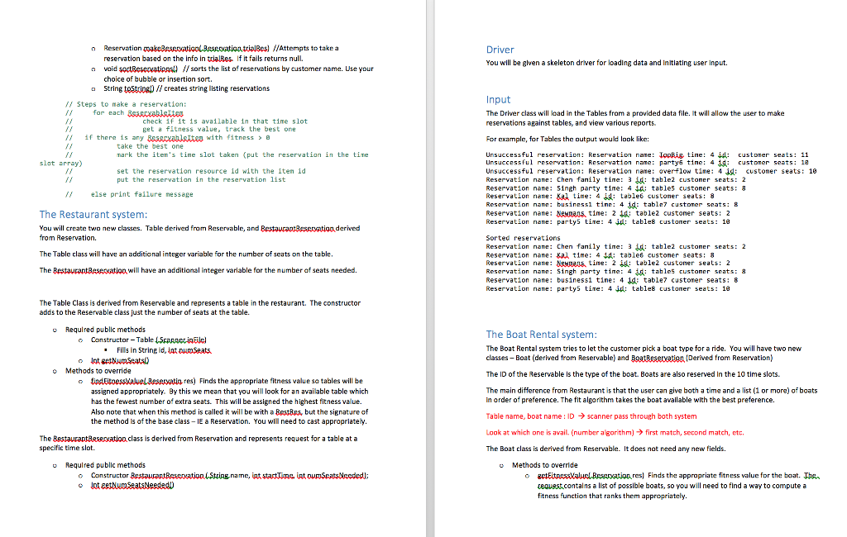
Task: Select the 'toString()' method line
Action: pos(141,88)
